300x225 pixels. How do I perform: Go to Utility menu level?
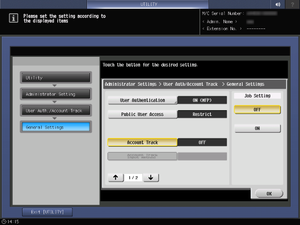[x=56, y=78]
